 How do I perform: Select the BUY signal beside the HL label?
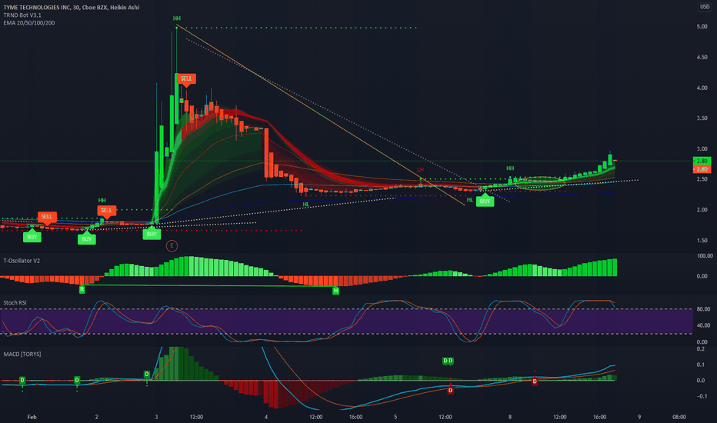click(485, 202)
